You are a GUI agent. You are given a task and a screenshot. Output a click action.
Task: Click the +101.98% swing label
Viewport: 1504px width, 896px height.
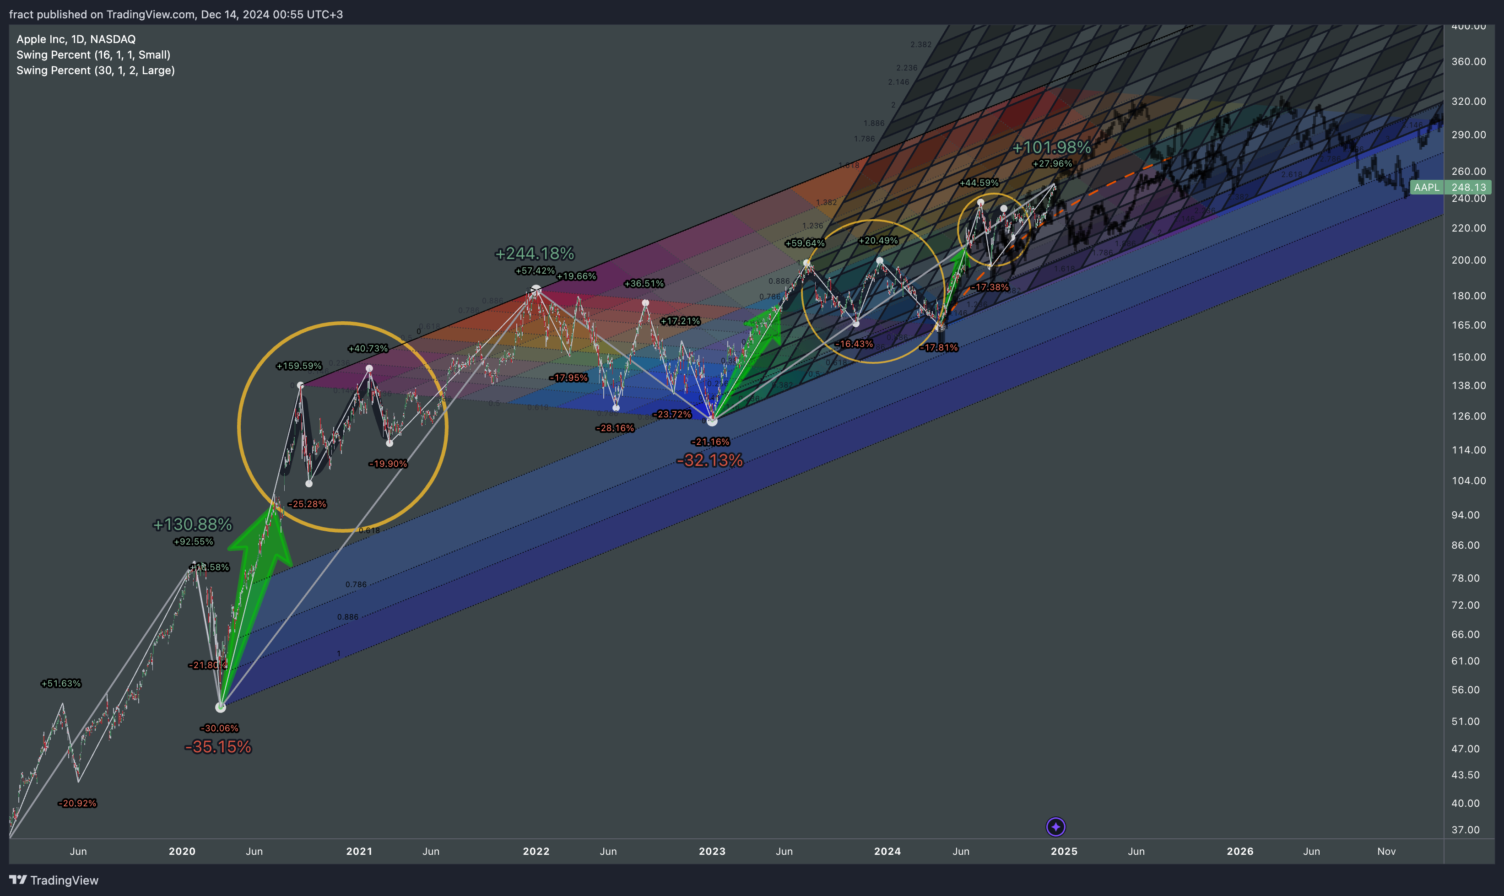(1052, 147)
